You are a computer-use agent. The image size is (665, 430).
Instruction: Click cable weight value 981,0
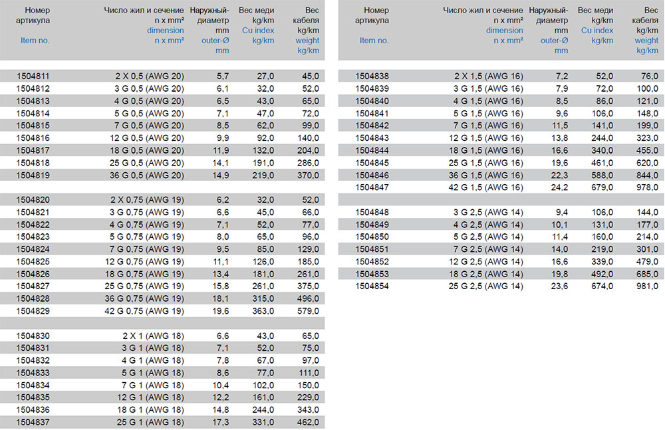647,286
